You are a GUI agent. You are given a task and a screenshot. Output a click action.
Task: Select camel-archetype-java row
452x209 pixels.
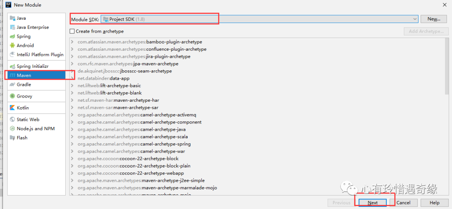pos(257,129)
